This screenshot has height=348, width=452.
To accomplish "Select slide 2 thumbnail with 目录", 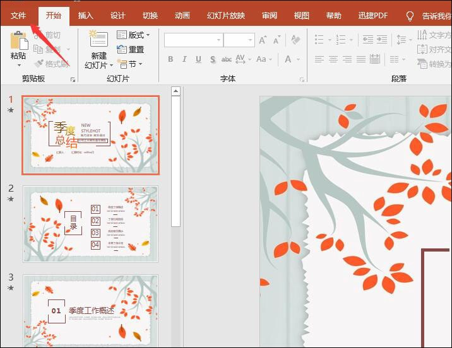I will coord(90,224).
